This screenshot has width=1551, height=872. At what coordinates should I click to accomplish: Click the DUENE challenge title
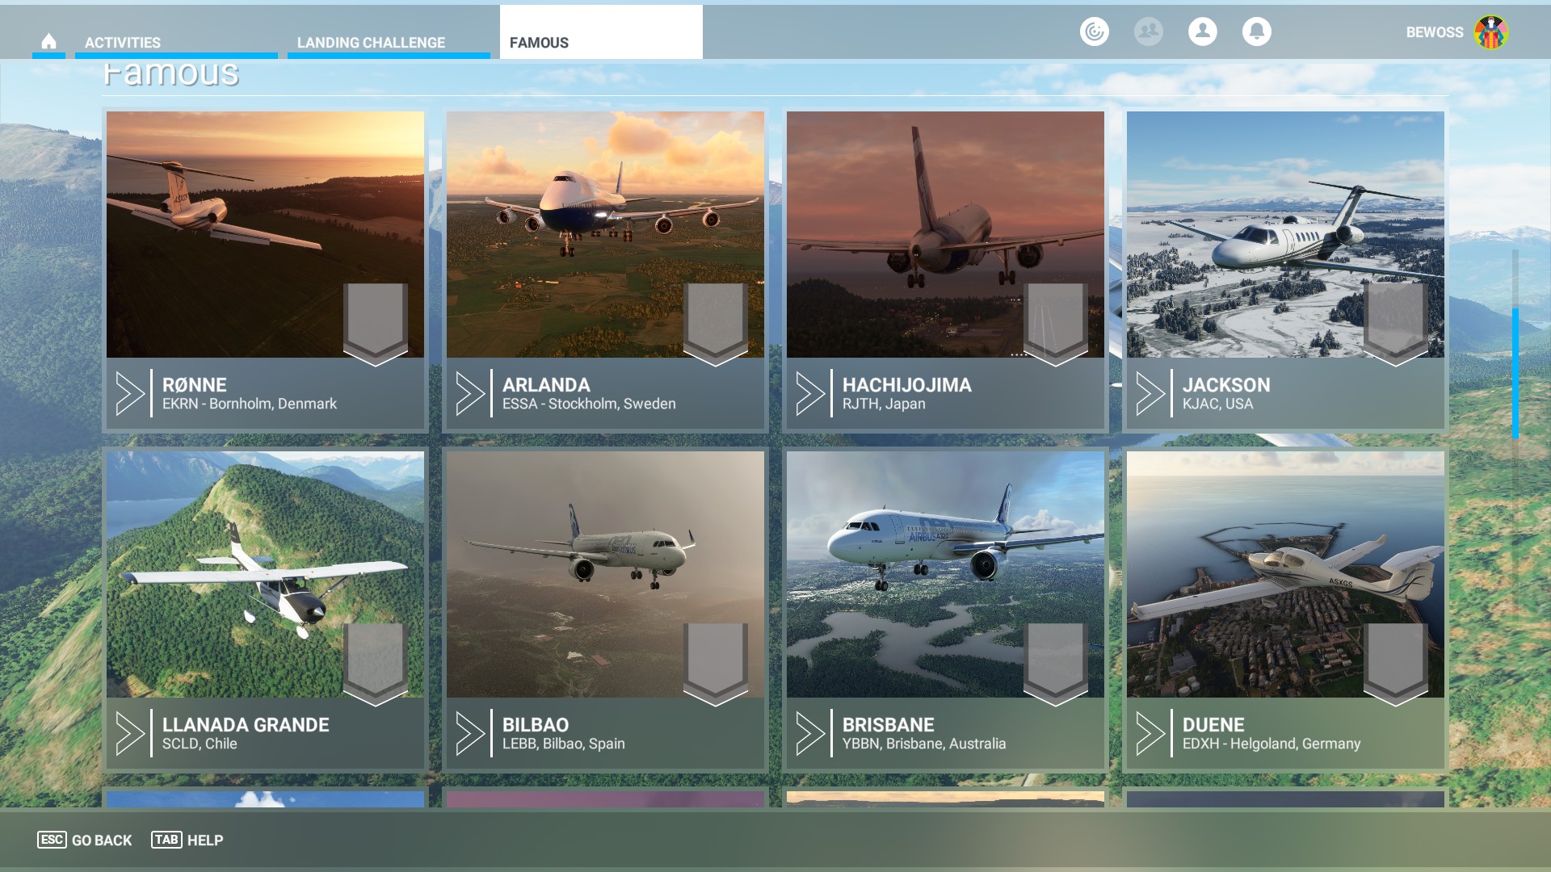point(1213,725)
